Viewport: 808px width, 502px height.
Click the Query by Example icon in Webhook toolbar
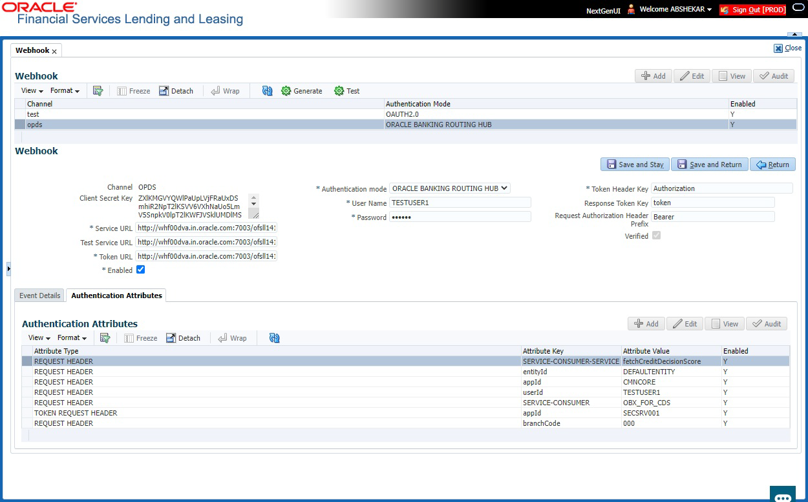(x=98, y=91)
